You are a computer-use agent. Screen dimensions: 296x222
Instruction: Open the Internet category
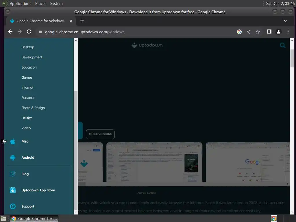pyautogui.click(x=27, y=88)
